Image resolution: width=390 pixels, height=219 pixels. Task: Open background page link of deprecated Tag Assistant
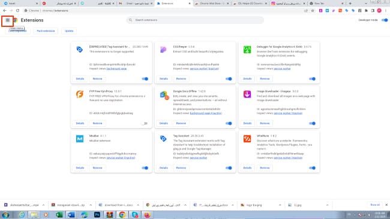coord(116,68)
